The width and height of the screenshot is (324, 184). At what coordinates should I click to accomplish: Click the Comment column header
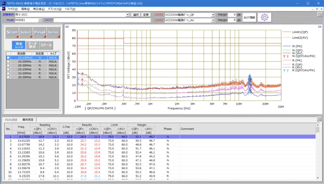coord(248,129)
